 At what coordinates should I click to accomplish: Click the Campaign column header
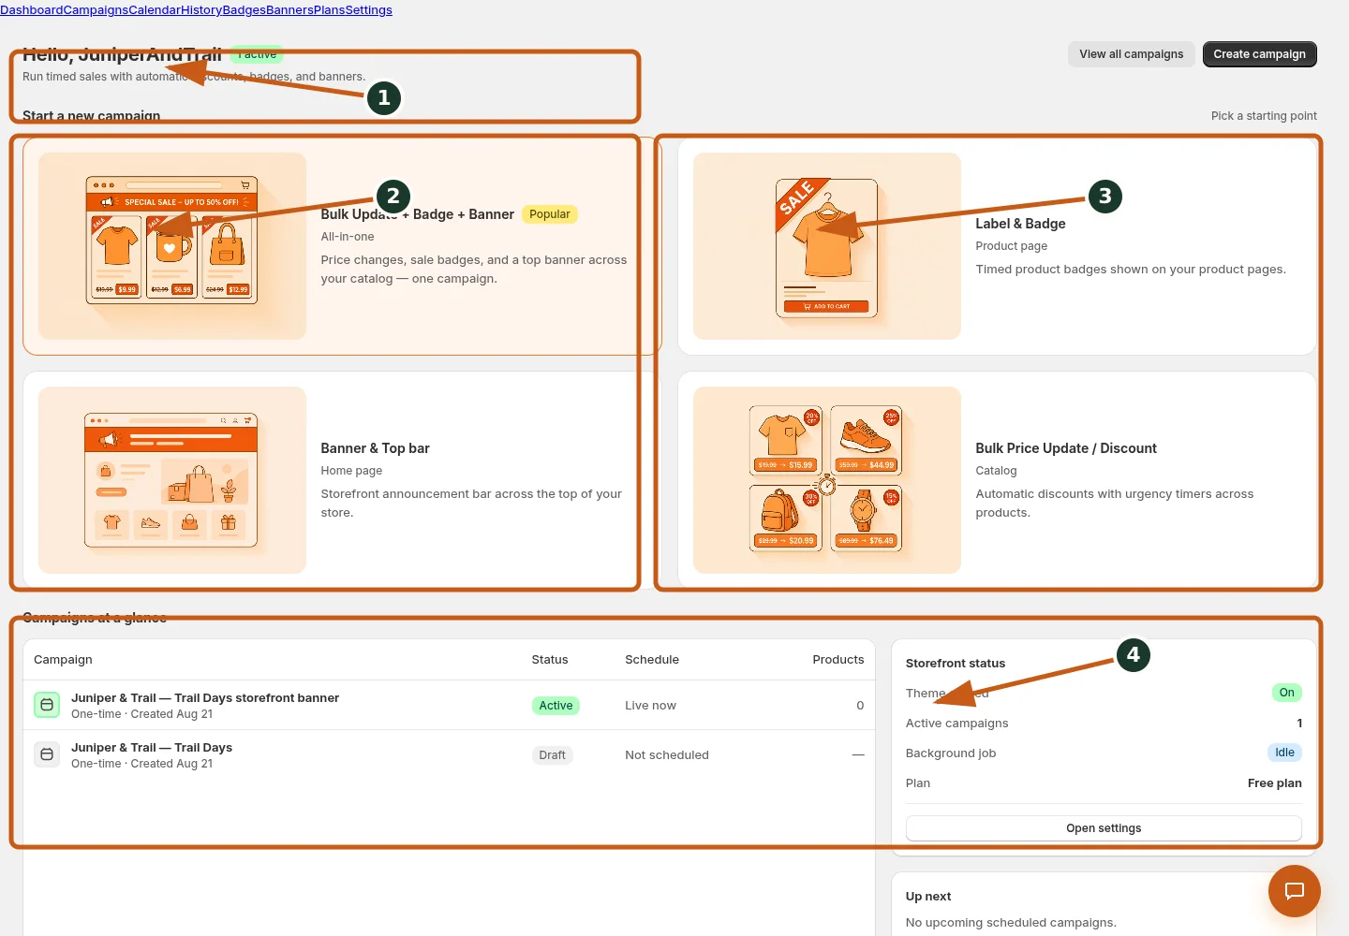tap(63, 660)
